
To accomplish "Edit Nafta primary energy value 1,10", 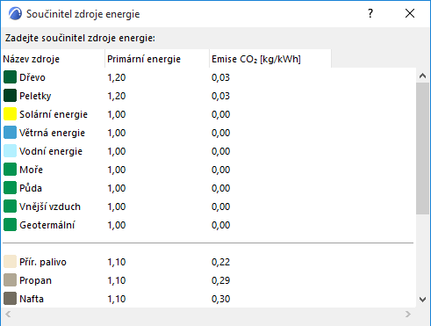I will (x=117, y=299).
